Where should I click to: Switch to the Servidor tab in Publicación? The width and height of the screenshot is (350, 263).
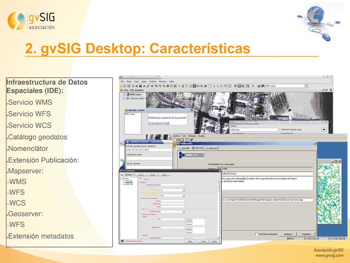click(x=184, y=148)
